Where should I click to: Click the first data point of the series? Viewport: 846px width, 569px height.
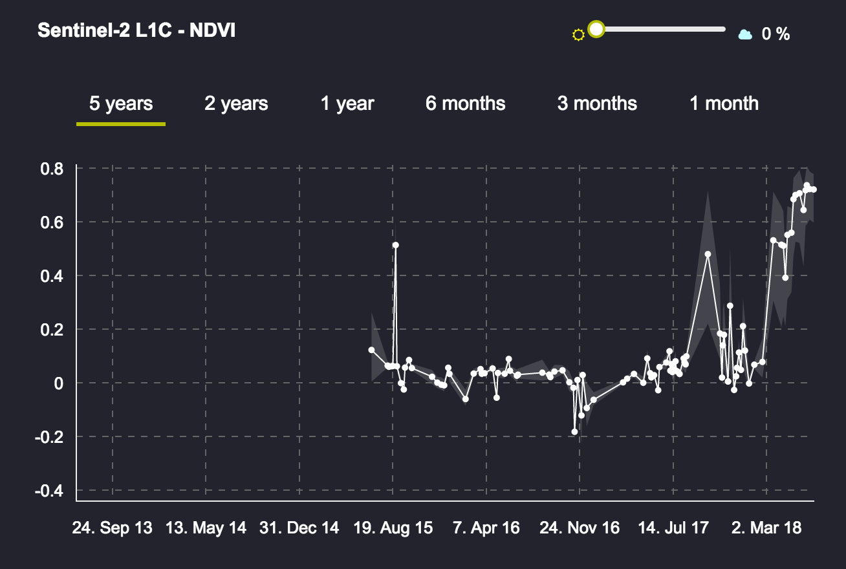tap(371, 350)
